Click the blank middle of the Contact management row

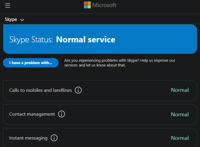116,114
